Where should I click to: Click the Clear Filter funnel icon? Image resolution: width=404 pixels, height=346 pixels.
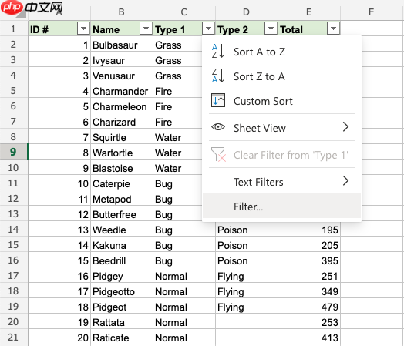218,154
